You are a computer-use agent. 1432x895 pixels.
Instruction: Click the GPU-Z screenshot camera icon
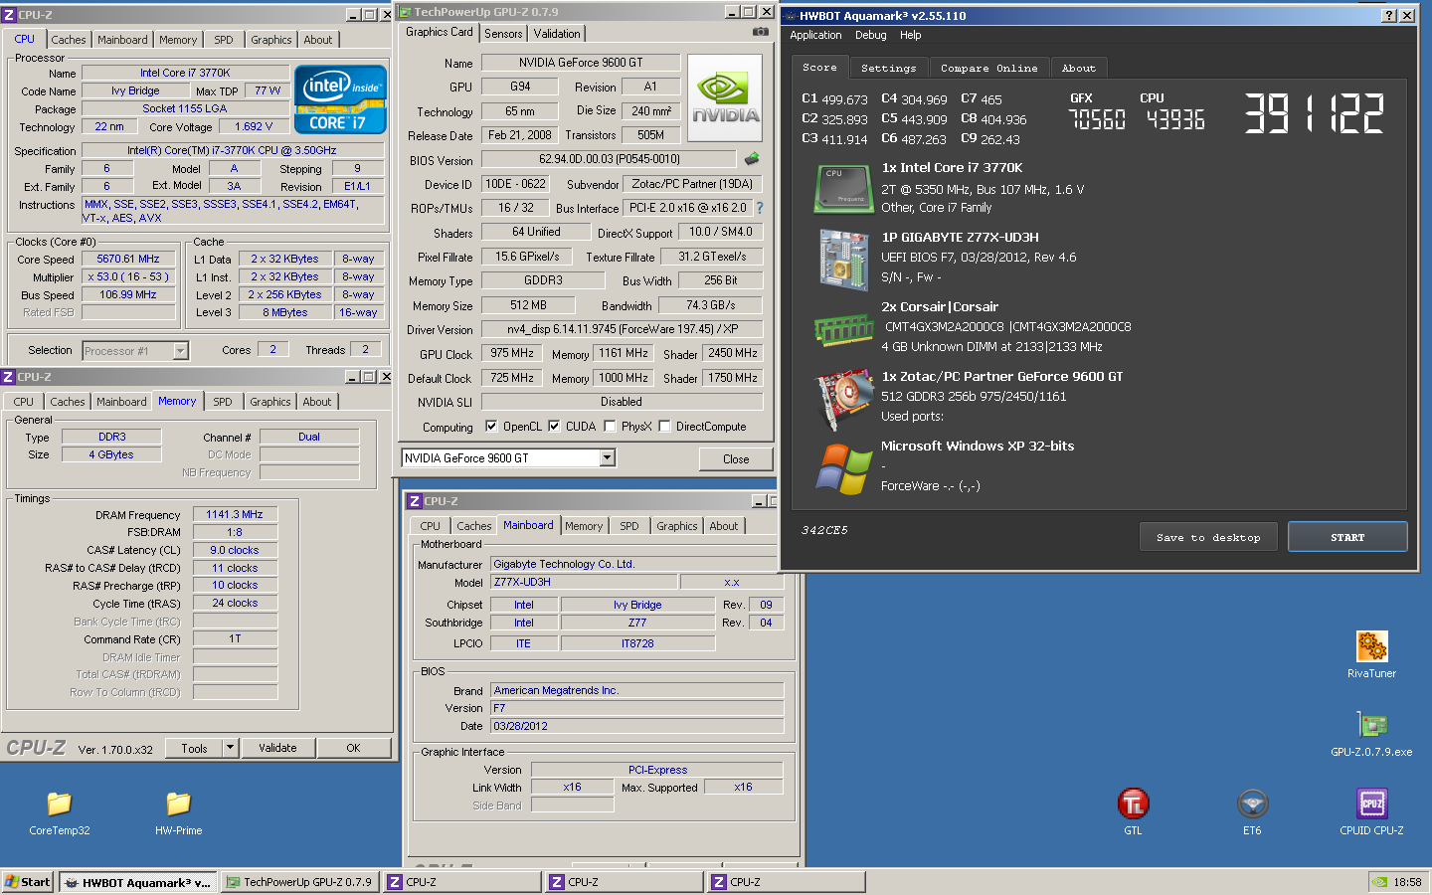pyautogui.click(x=761, y=32)
